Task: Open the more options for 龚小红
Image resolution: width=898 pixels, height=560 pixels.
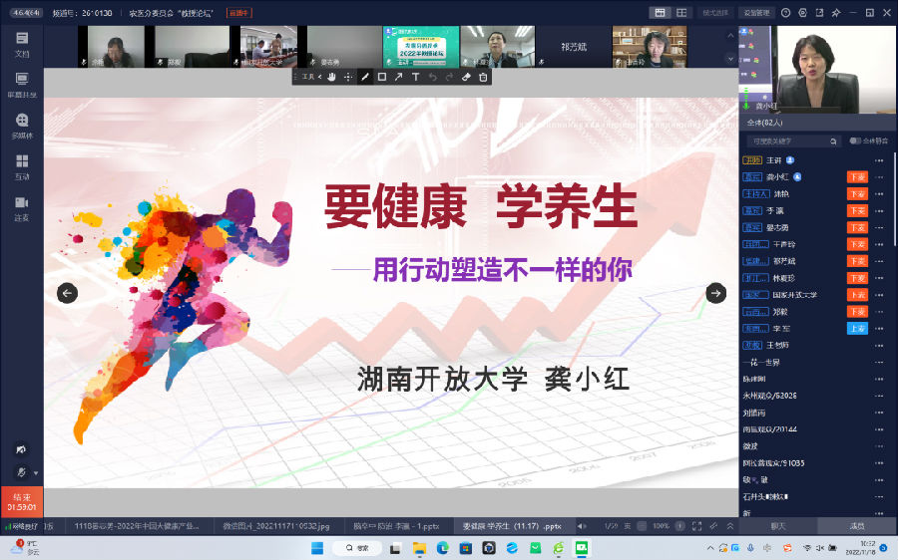Action: (x=879, y=177)
